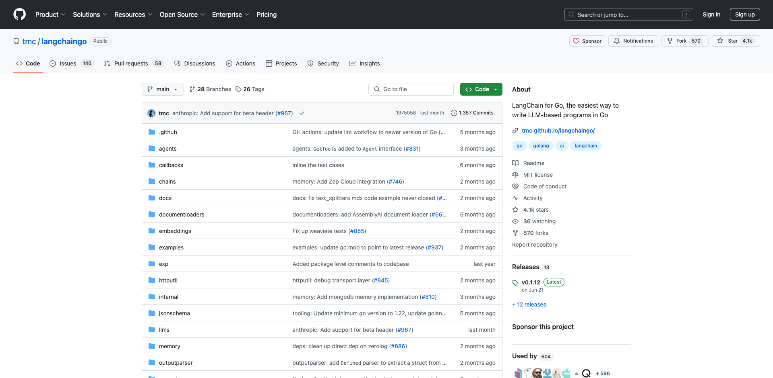773x378 pixels.
Task: Click the docs folder icon
Action: tap(152, 198)
